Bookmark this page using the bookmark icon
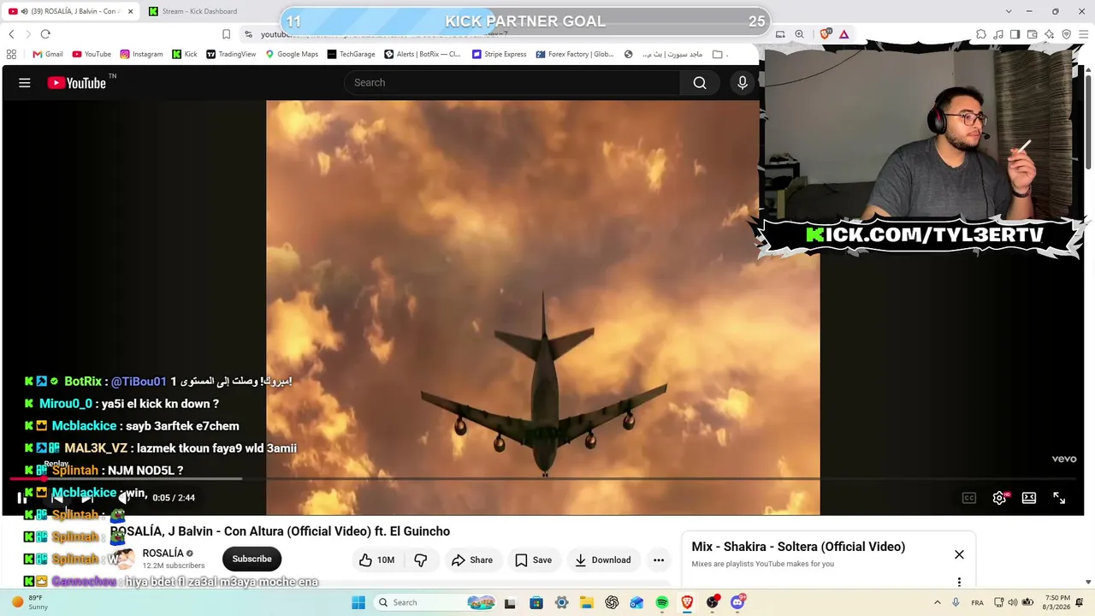The image size is (1095, 616). pyautogui.click(x=226, y=34)
